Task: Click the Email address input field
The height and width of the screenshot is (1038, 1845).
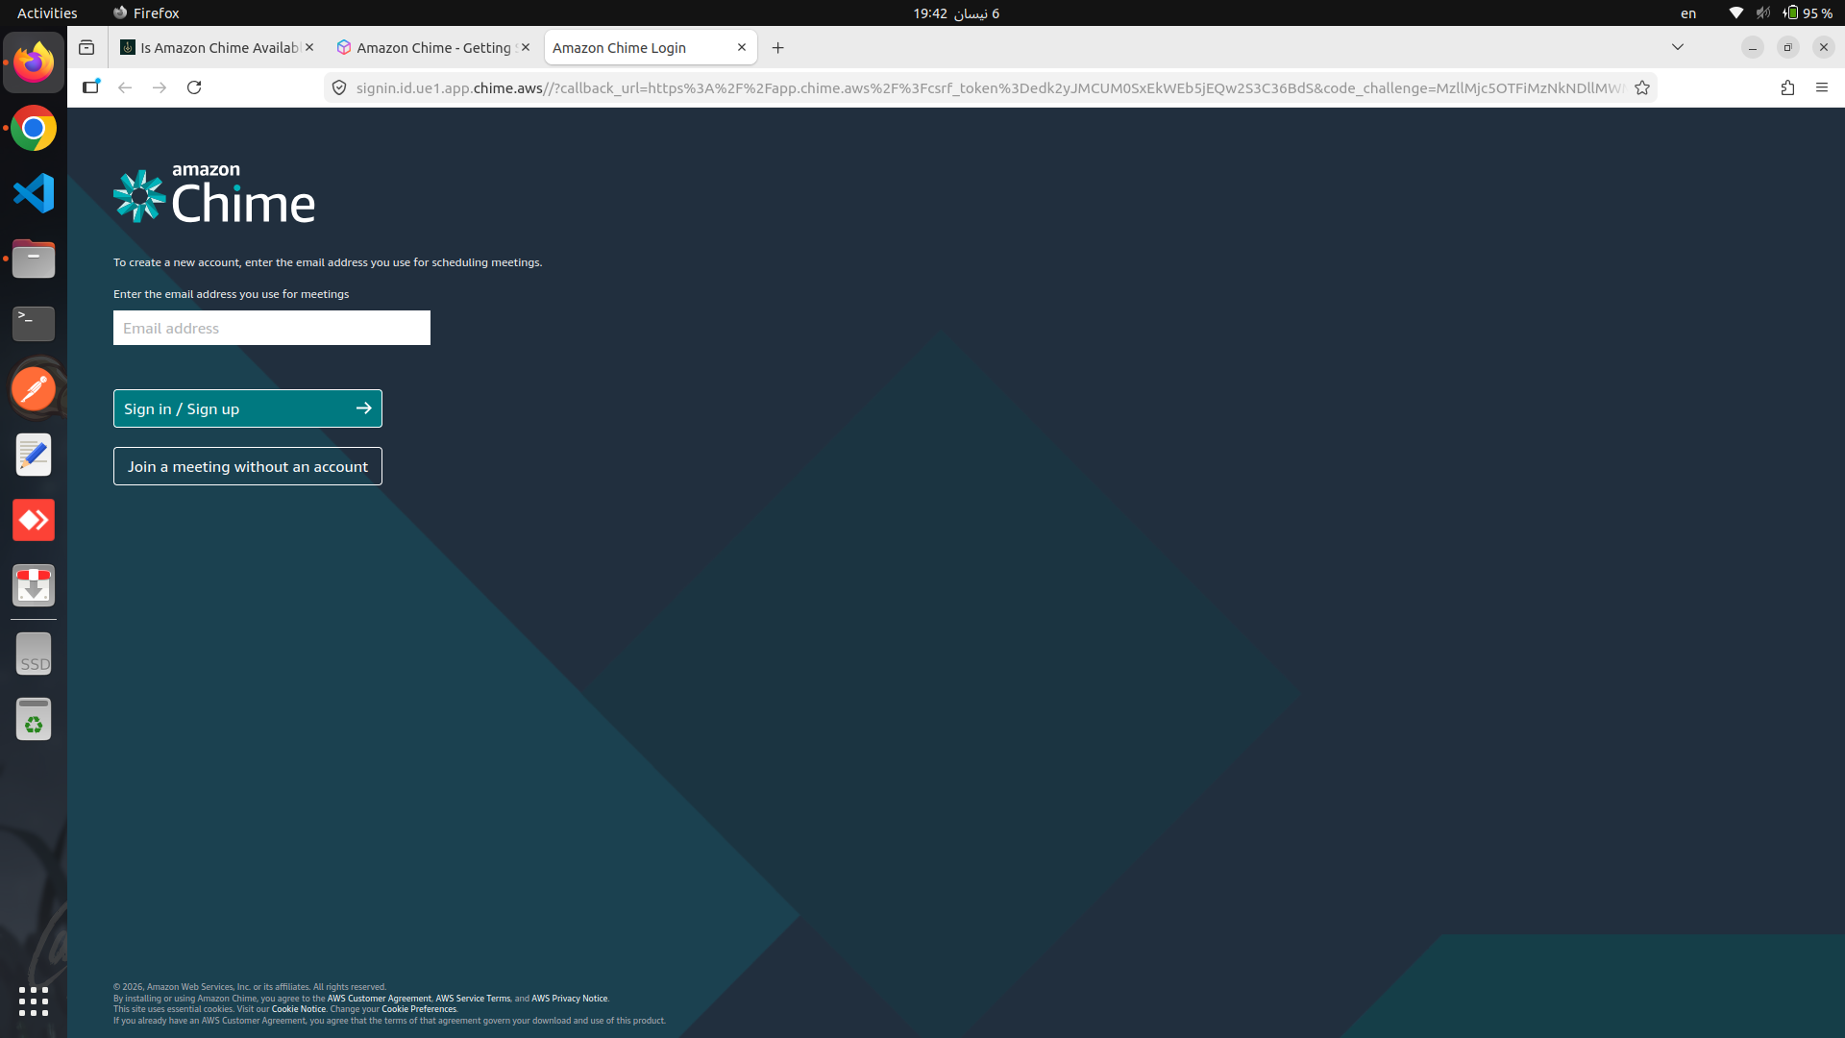Action: (271, 328)
